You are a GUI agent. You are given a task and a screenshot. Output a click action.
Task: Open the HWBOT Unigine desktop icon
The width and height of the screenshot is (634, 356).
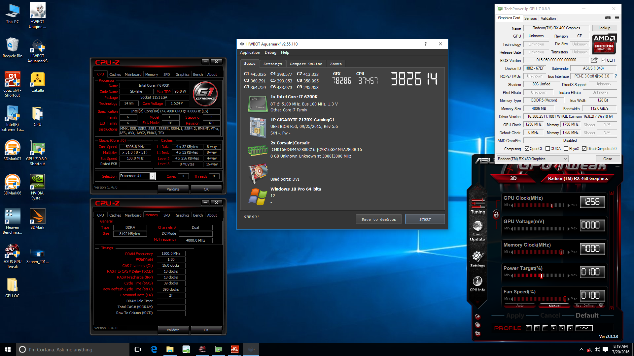[37, 15]
